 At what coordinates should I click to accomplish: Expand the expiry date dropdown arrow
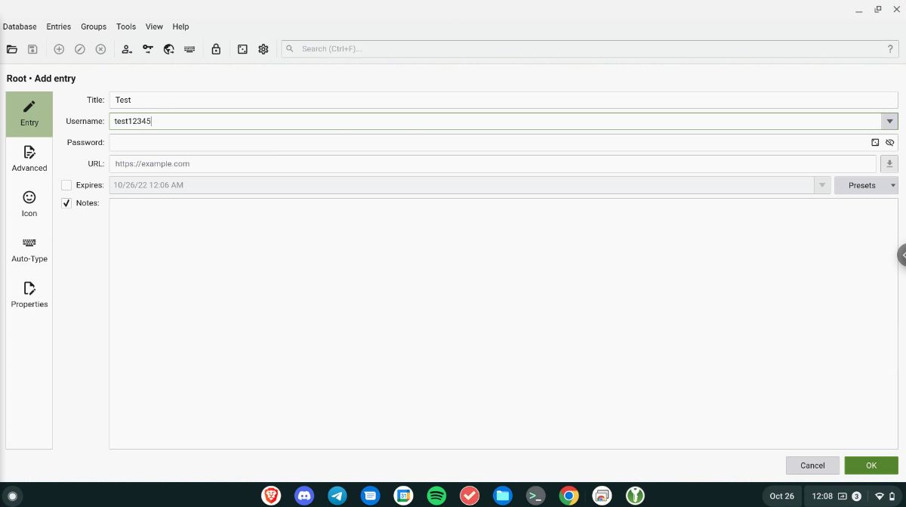coord(822,185)
